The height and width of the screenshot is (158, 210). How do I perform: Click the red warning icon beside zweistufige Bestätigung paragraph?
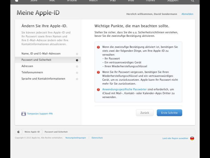(x=98, y=47)
